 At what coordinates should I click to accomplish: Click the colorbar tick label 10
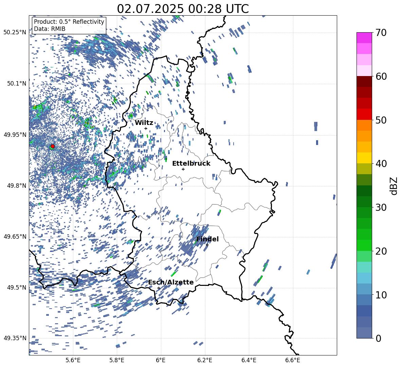(x=381, y=295)
